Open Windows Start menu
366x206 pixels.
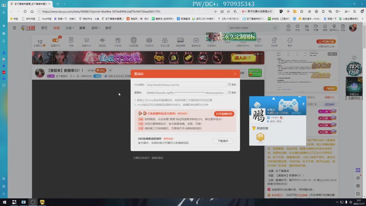[x=5, y=202]
